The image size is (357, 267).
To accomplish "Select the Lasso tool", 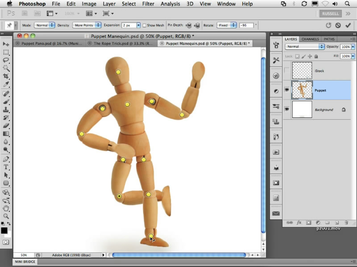I will tap(6, 60).
